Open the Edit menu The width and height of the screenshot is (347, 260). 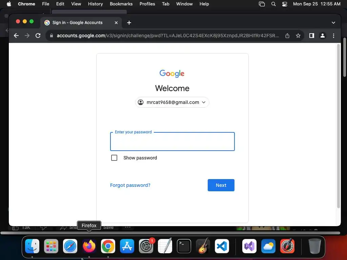click(60, 4)
